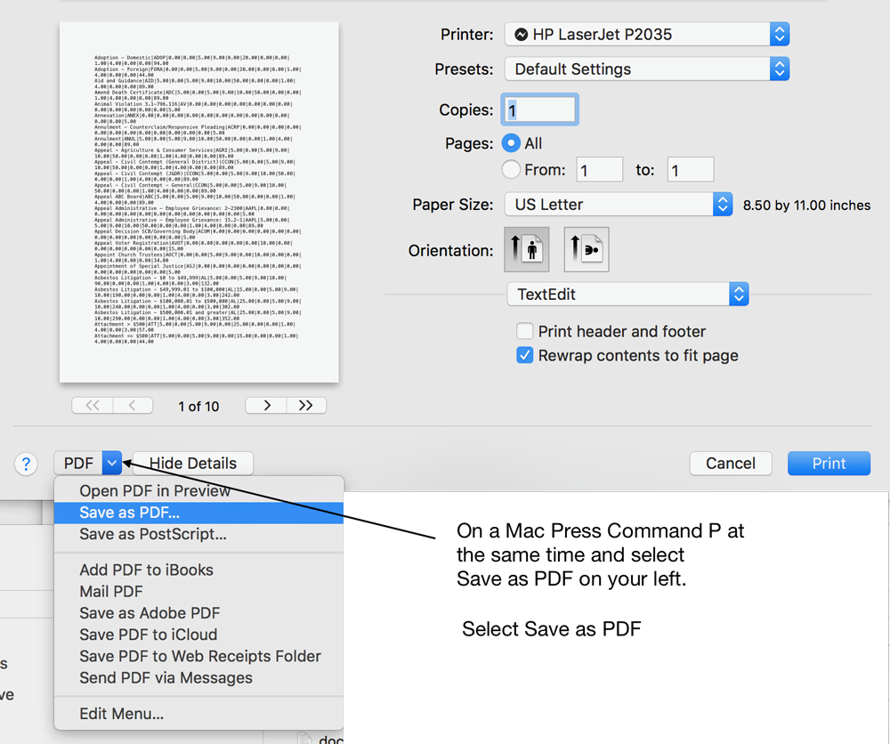Toggle the PDF dropdown arrow
890x744 pixels.
112,463
